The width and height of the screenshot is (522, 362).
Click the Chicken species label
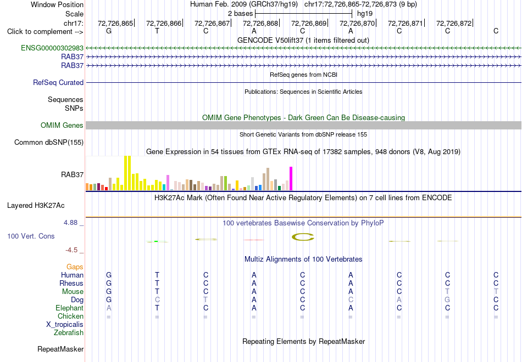(x=70, y=316)
